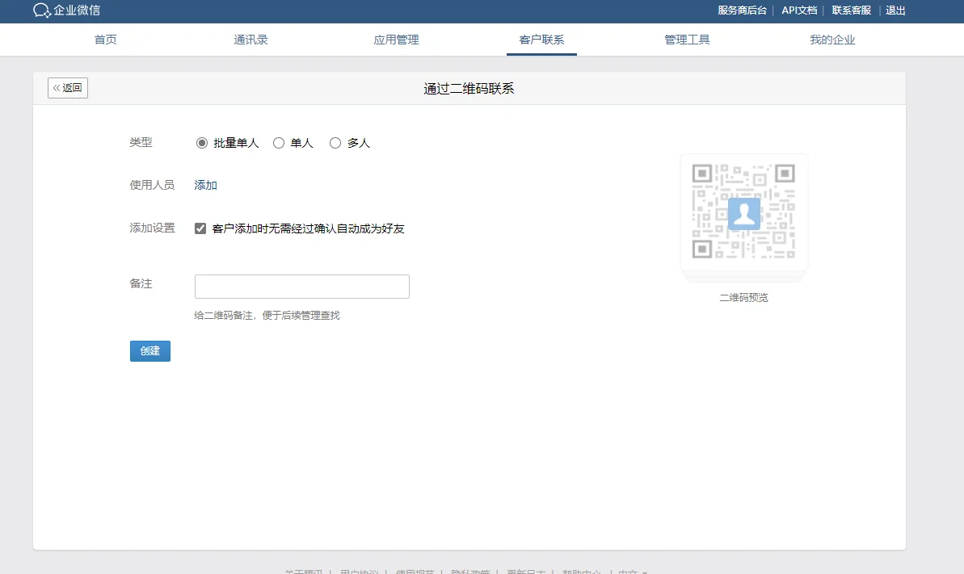Screen dimensions: 964x574
Task: Click 添加 link for 使用人员
Action: coord(205,185)
